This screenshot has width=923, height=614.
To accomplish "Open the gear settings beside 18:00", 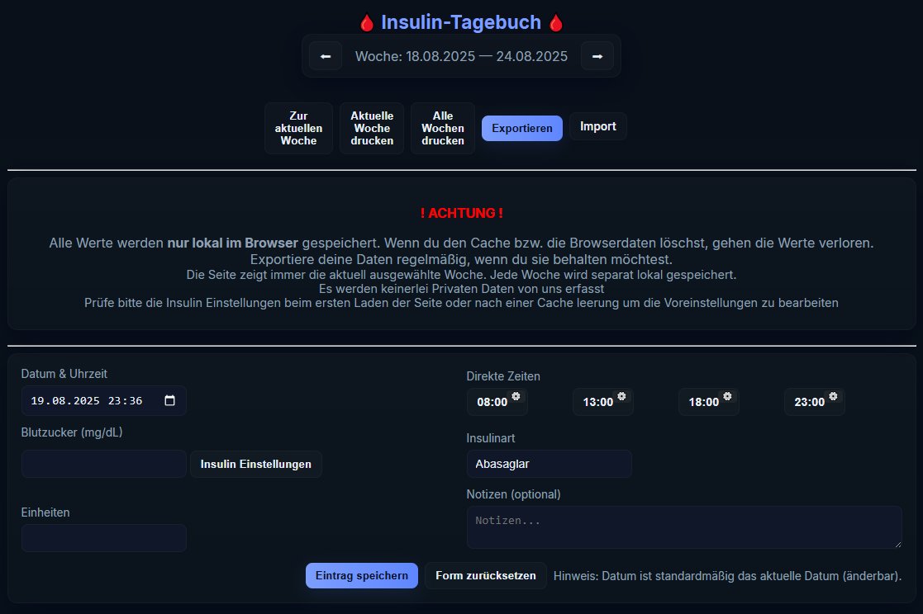I will point(728,395).
